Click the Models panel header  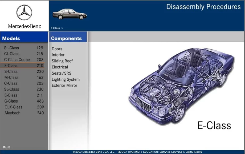click(24, 37)
